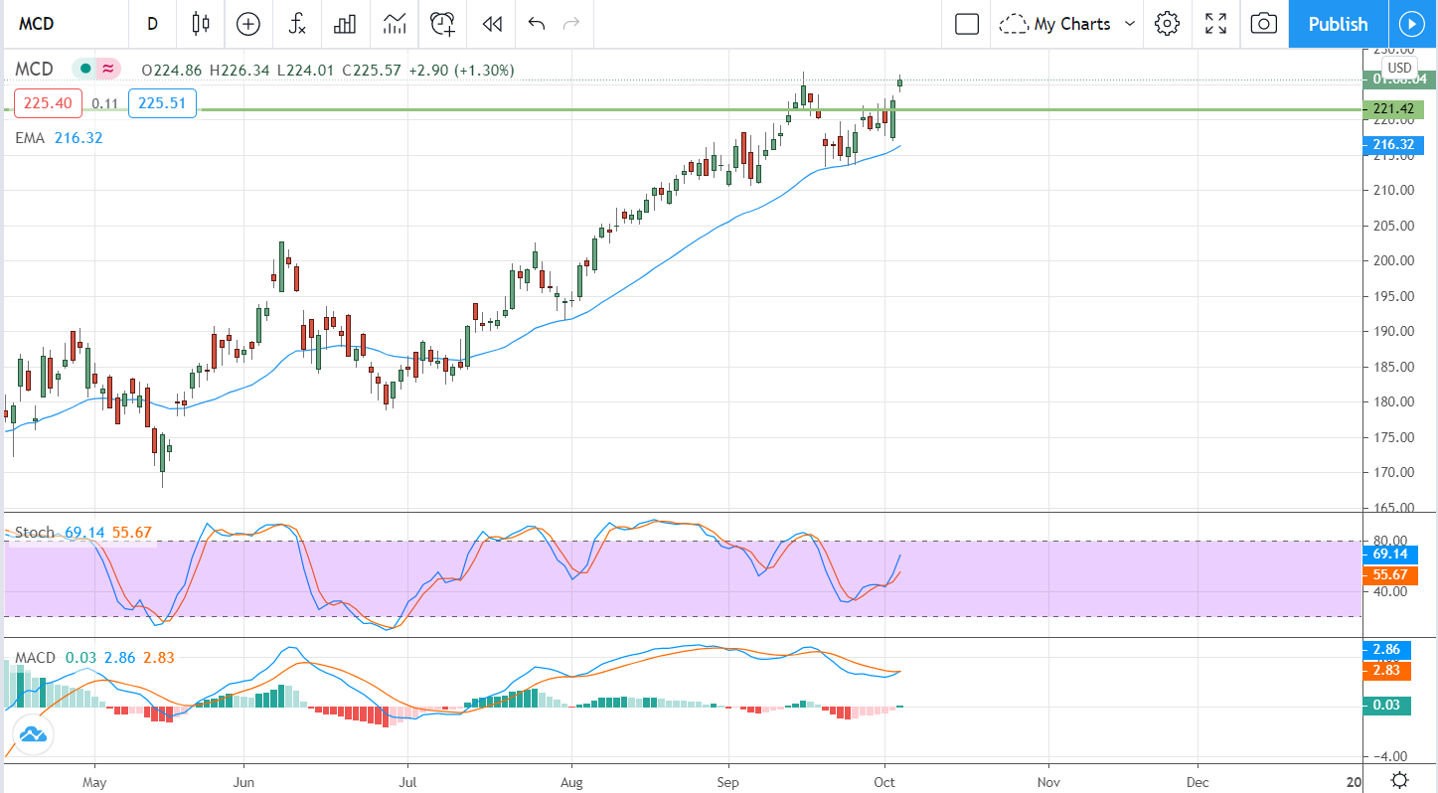Image resolution: width=1438 pixels, height=793 pixels.
Task: Click the 216.32 EMA price label
Action: pos(1393,145)
